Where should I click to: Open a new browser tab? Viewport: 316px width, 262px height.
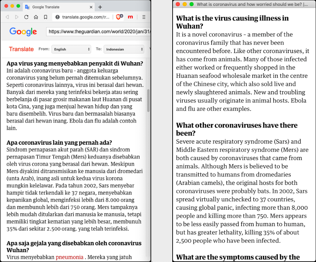point(100,7)
